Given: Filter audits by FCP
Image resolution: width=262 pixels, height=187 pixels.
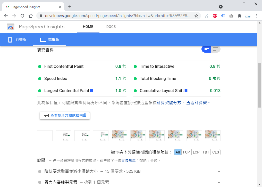Looking at the screenshot, I should (x=186, y=152).
